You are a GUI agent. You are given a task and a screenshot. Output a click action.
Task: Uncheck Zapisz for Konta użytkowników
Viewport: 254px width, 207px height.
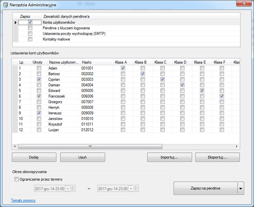(x=30, y=22)
